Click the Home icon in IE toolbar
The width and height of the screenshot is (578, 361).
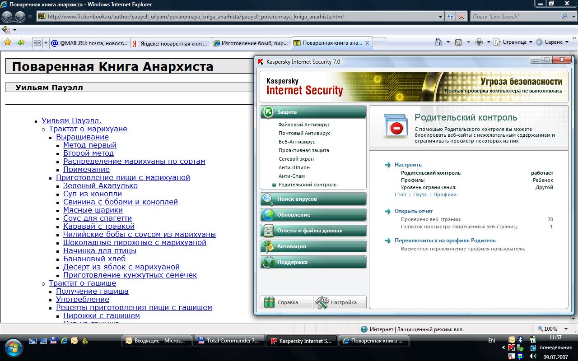(438, 42)
